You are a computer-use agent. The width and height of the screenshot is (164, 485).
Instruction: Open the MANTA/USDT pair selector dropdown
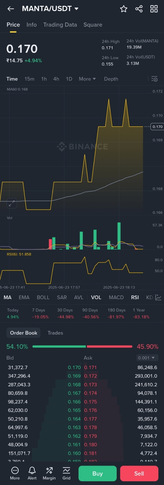tap(50, 9)
